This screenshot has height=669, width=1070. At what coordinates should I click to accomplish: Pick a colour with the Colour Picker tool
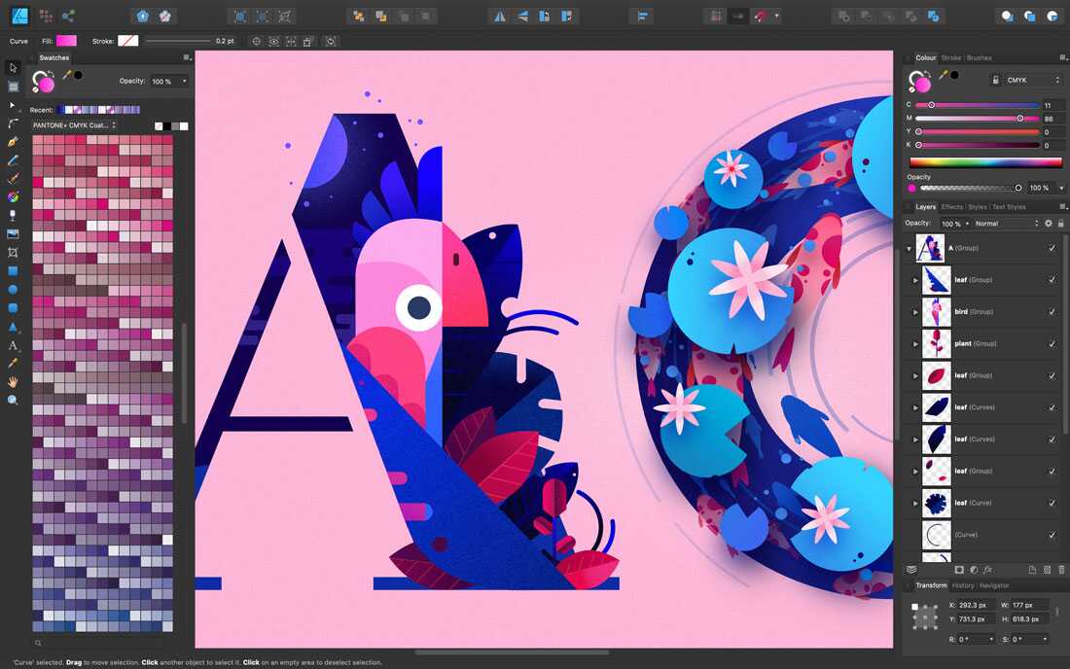13,362
